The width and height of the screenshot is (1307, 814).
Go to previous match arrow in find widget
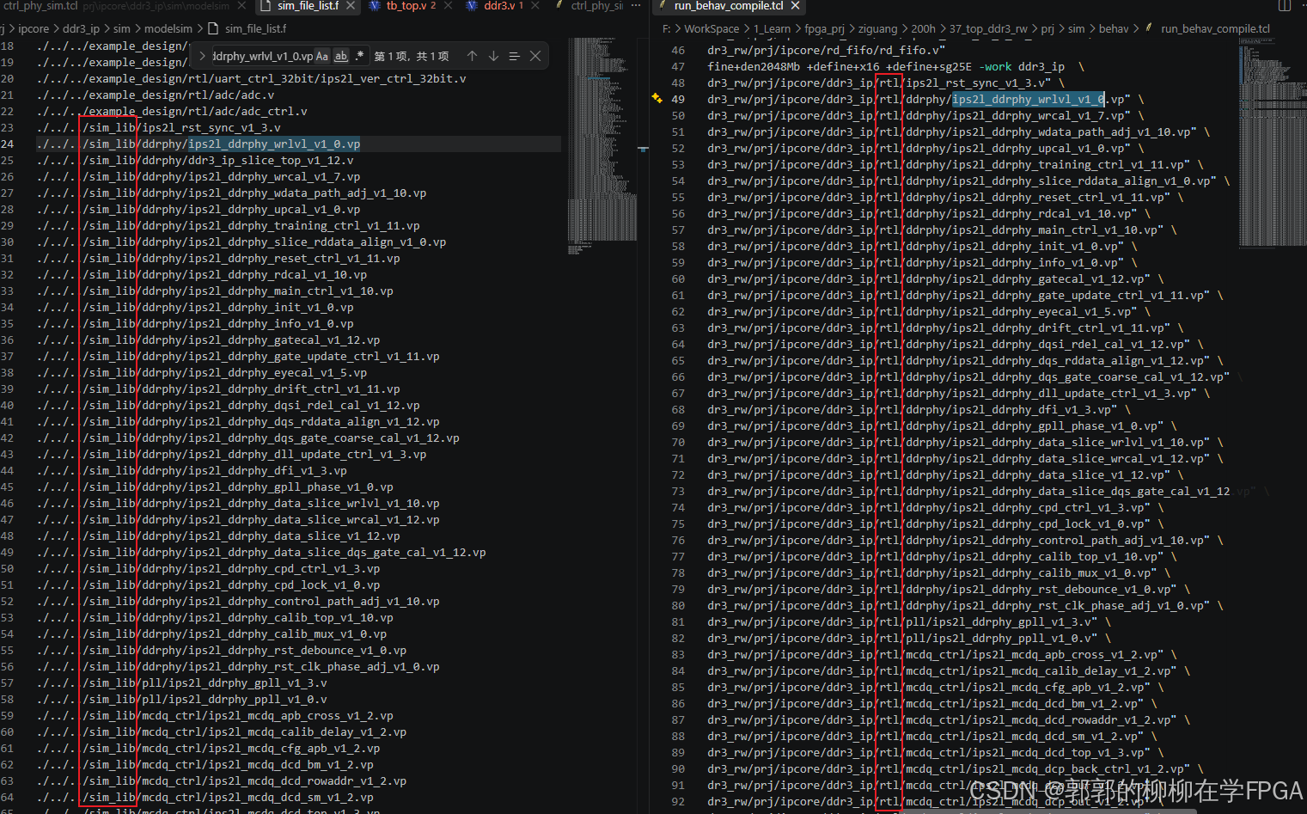472,56
